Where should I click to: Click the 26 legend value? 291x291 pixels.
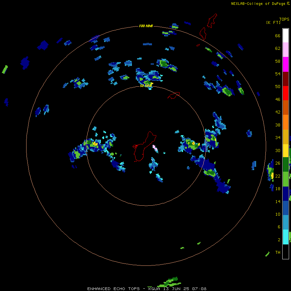[x=278, y=163]
